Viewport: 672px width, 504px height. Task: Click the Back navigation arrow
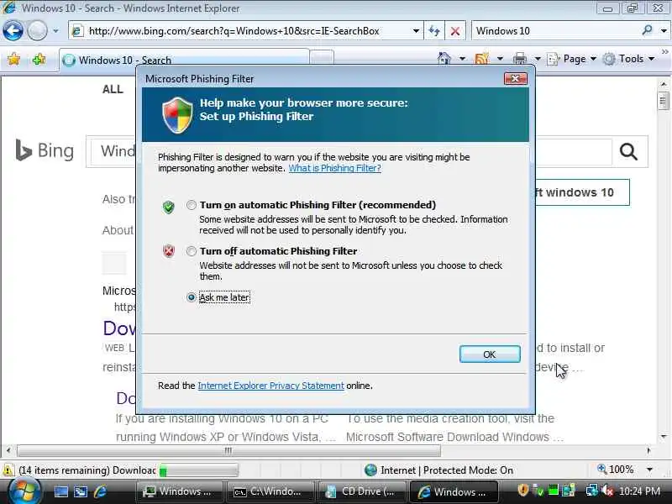click(13, 31)
